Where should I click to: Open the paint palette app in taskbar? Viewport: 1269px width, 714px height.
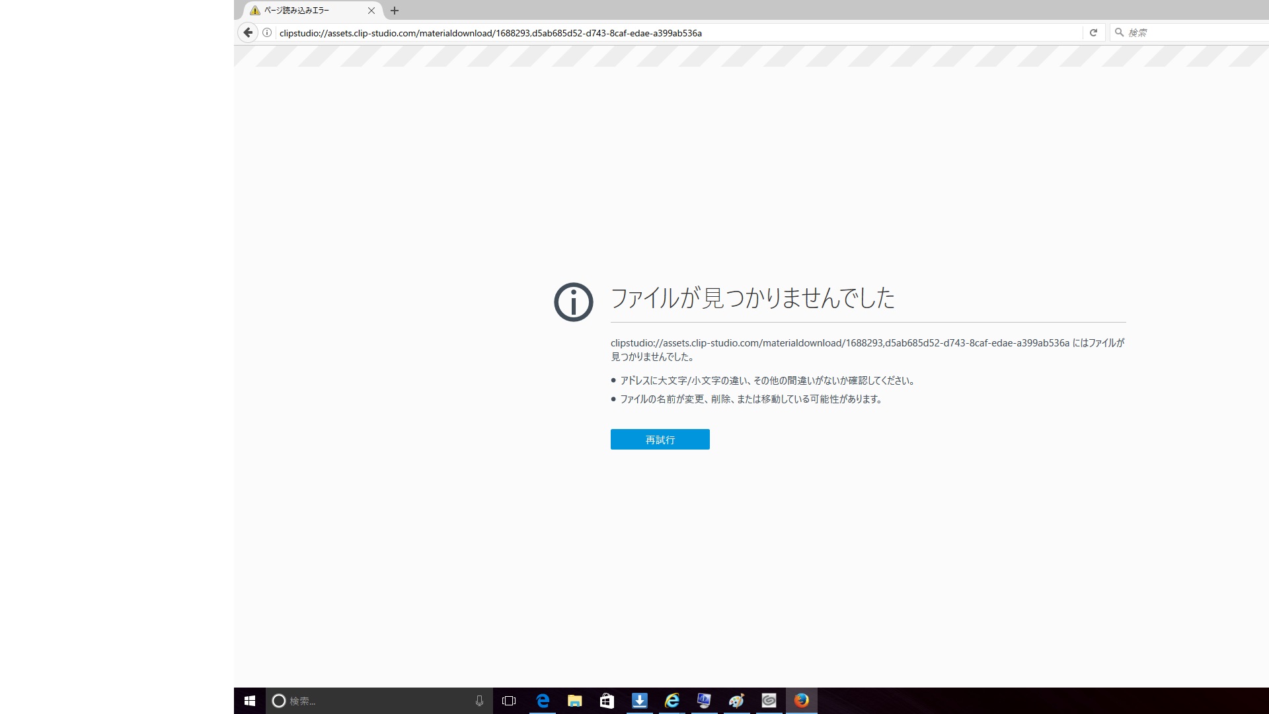pos(736,701)
